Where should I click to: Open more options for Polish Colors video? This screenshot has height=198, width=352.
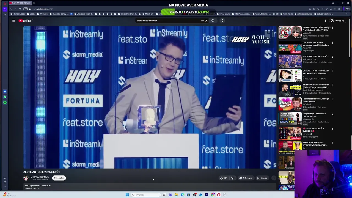pos(333,99)
